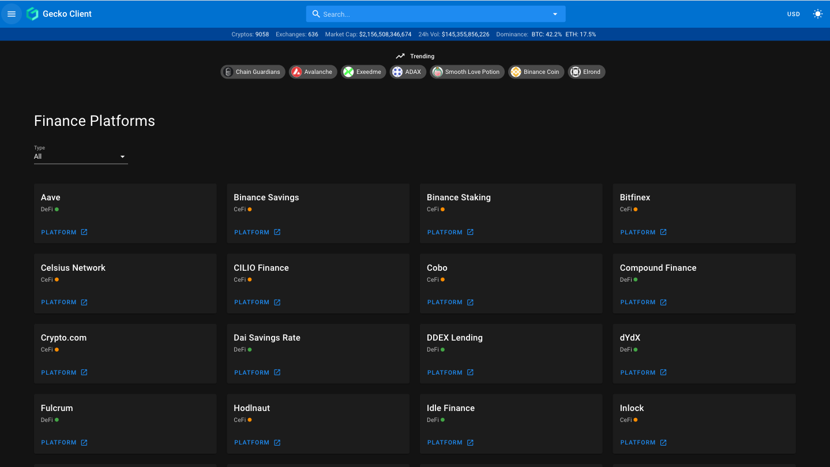Click Hodlnaut external link icon

coord(277,443)
